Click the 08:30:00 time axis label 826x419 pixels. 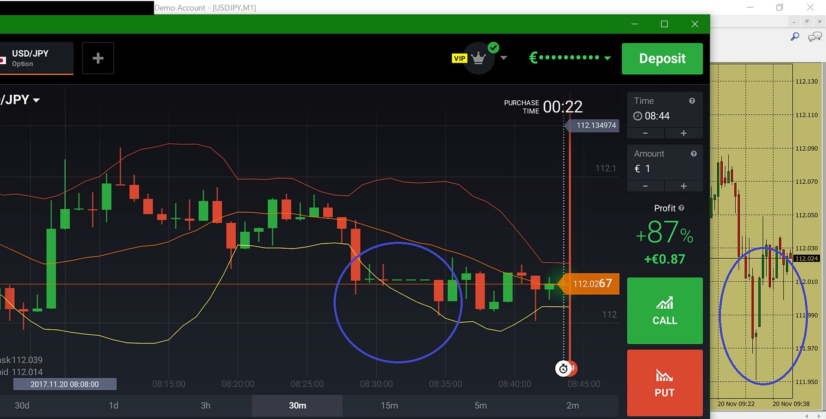point(376,384)
